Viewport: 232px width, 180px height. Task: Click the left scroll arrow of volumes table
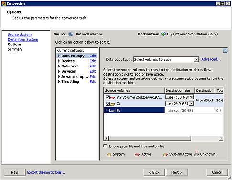coord(106,138)
